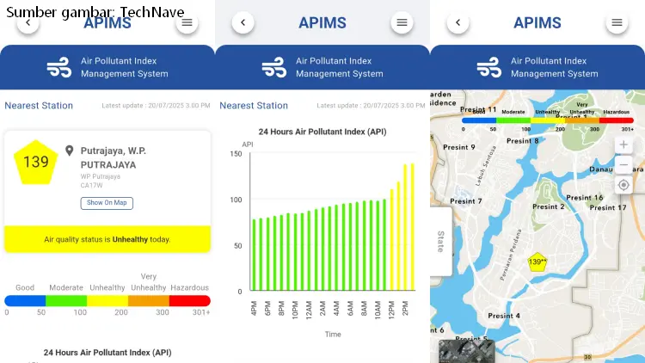Click wind logo on right screen banner
Image resolution: width=645 pixels, height=363 pixels.
point(489,67)
